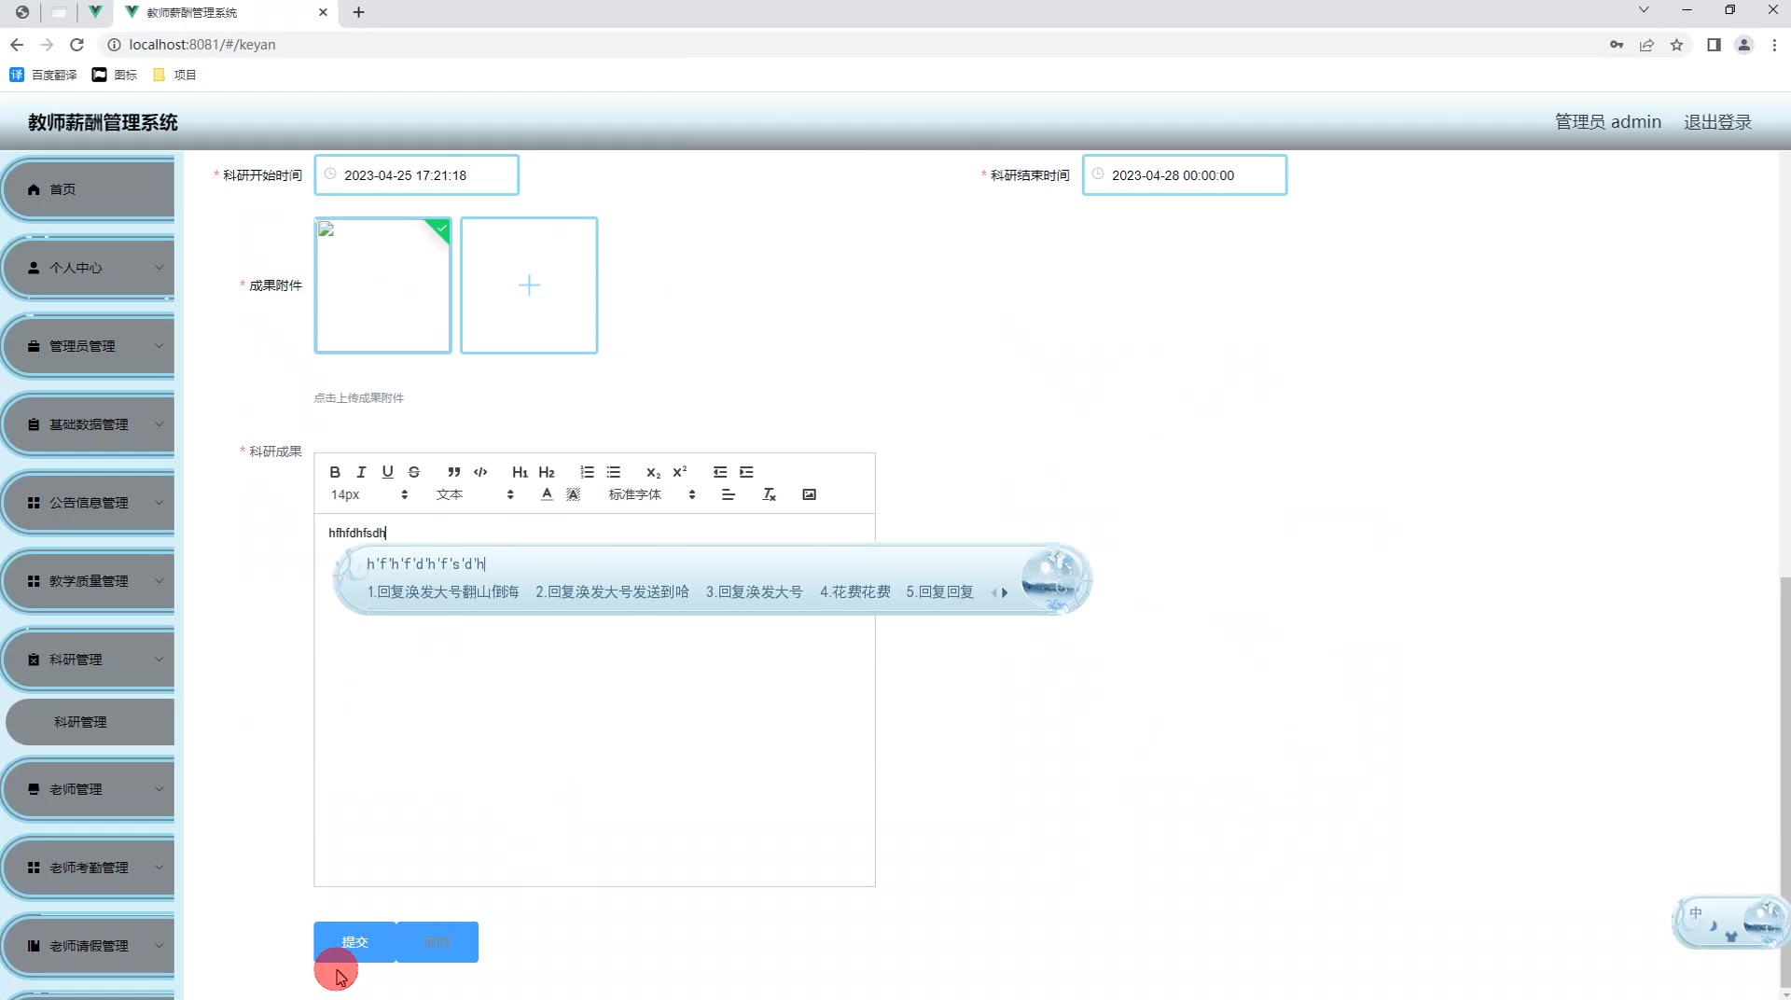Image resolution: width=1791 pixels, height=1000 pixels.
Task: Expand the 教学质量管理 sidebar menu
Action: point(89,581)
